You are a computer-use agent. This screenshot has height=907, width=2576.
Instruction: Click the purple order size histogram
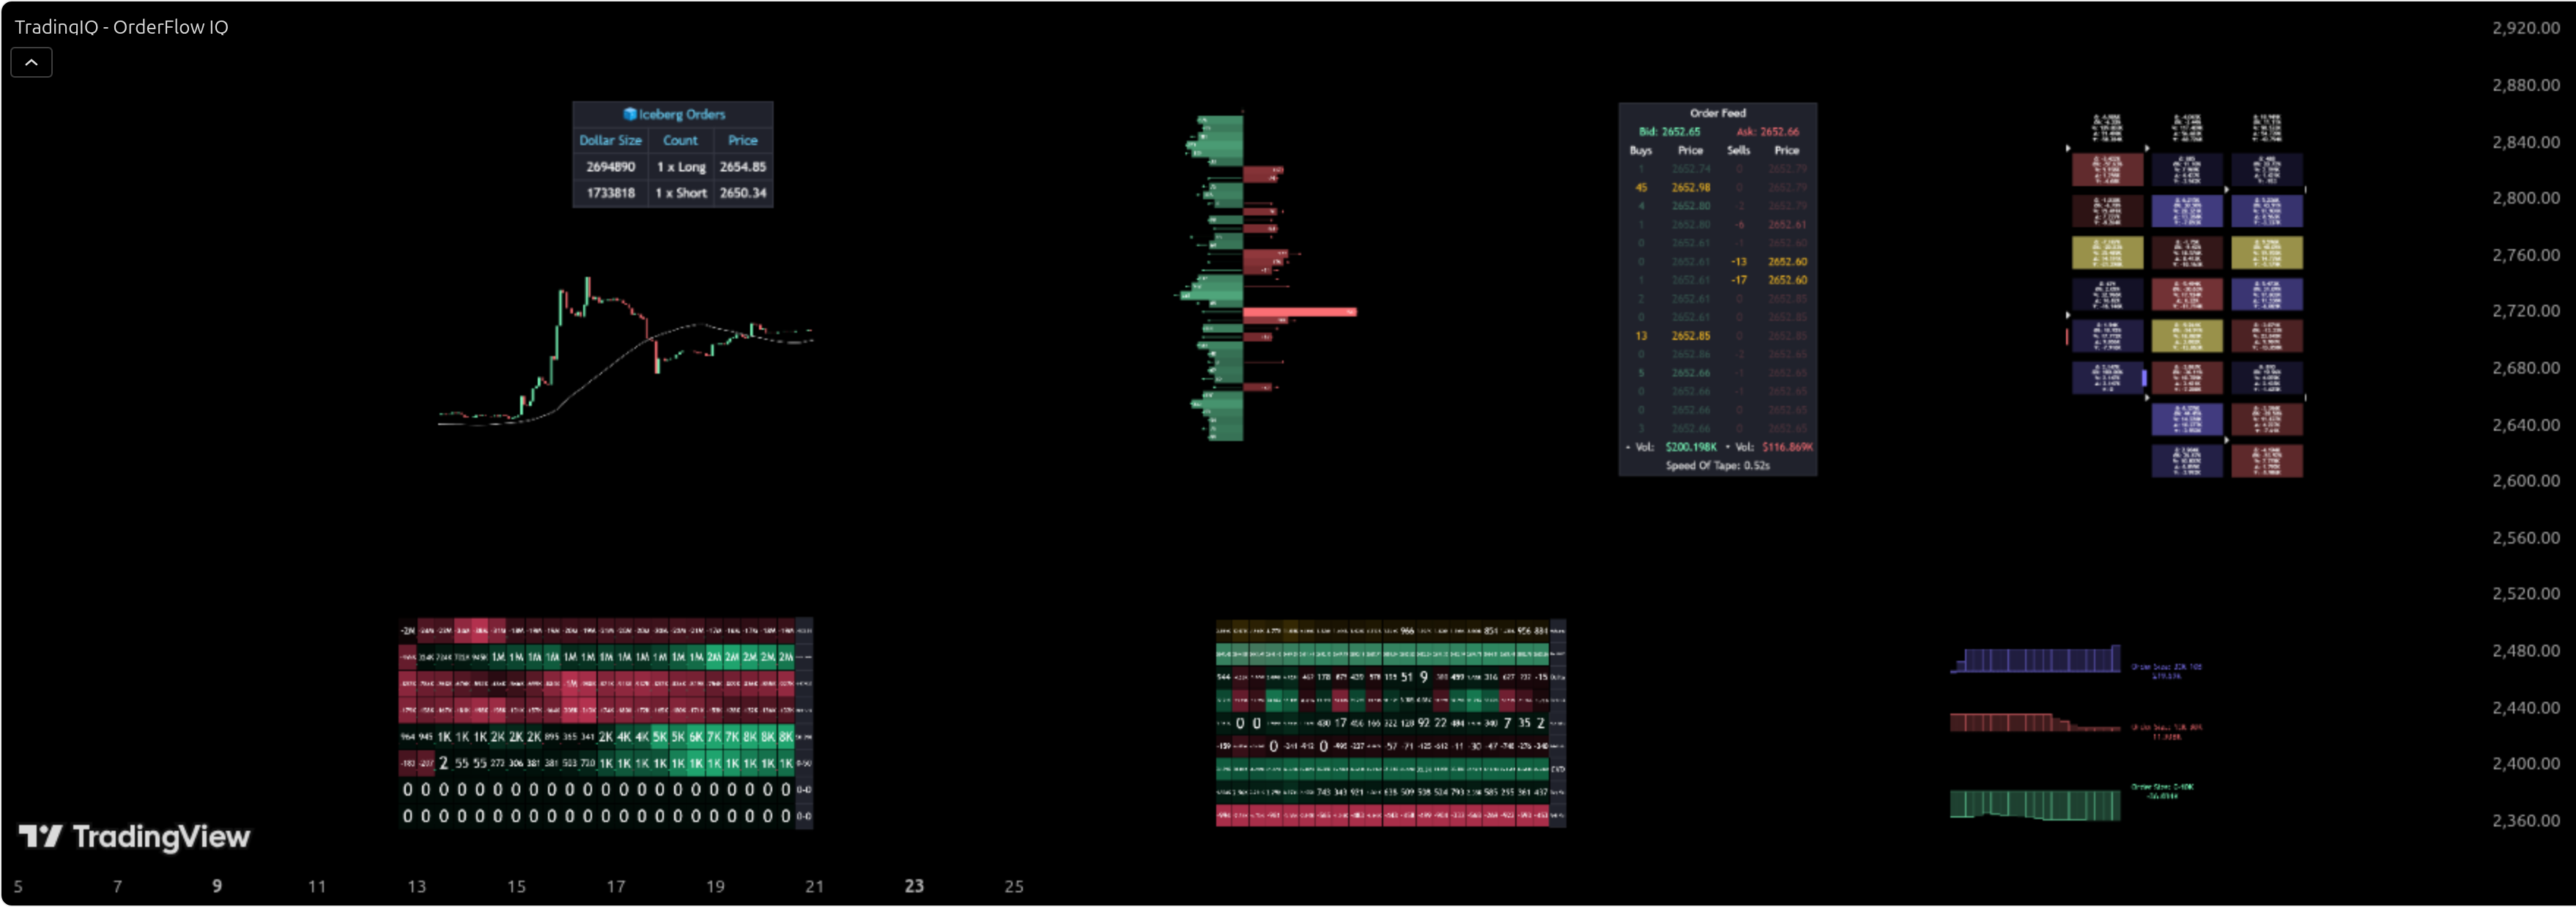[2035, 660]
